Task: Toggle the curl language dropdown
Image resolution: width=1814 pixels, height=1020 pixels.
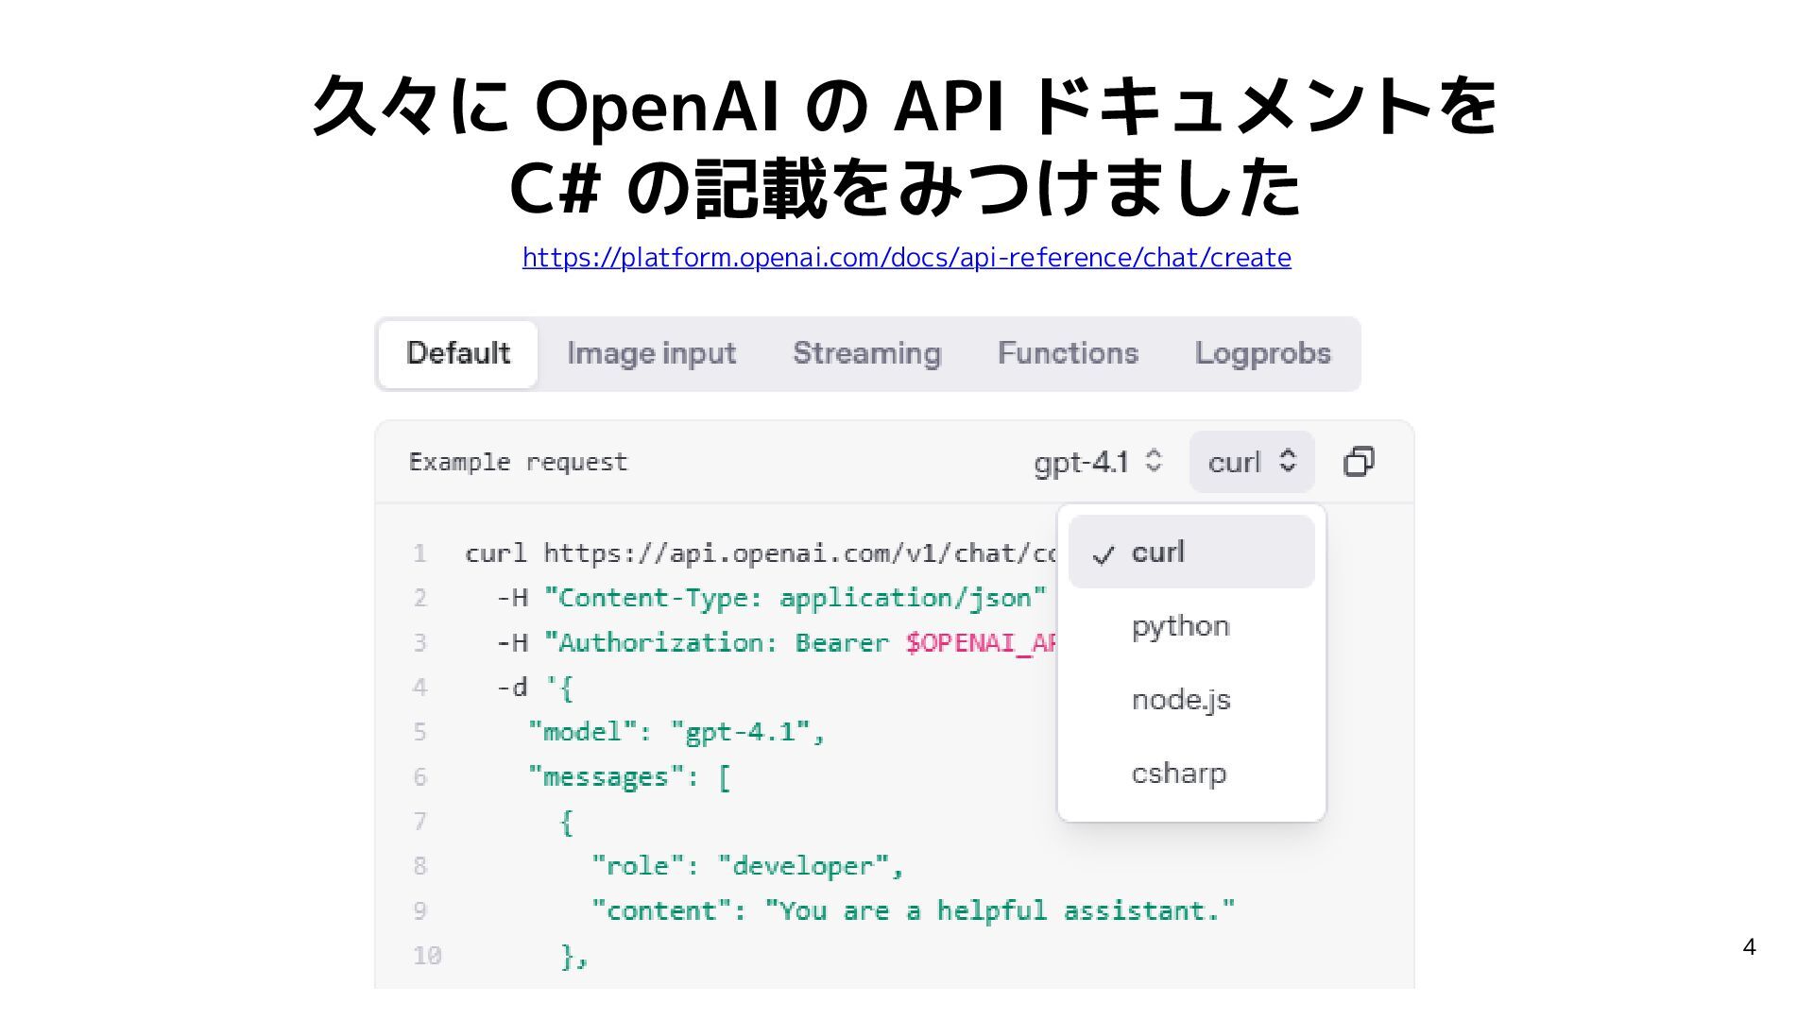Action: pos(1252,462)
